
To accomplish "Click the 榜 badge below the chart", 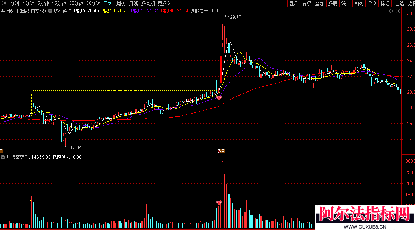I will click(x=221, y=151).
